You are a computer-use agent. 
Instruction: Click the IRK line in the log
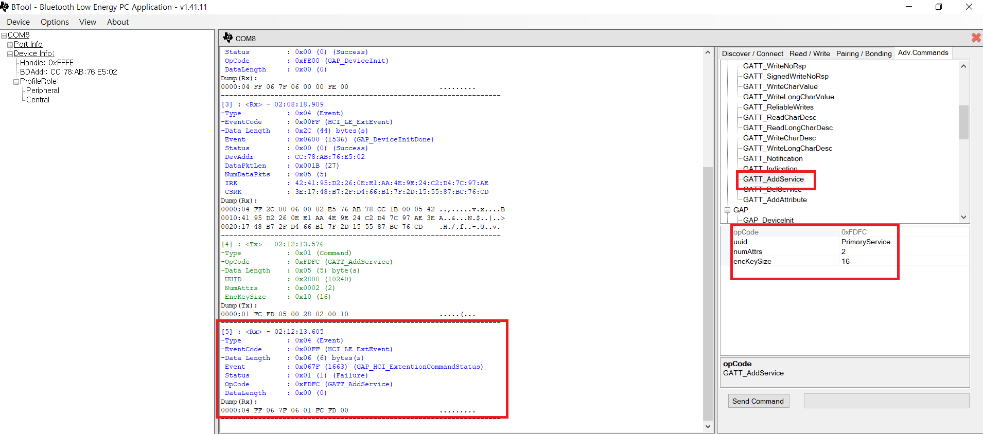[356, 183]
